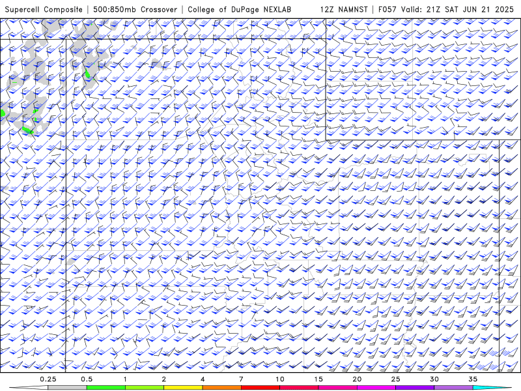Click the magenta swatch between 20 and 25
Image resolution: width=521 pixels, height=391 pixels.
[x=376, y=388]
